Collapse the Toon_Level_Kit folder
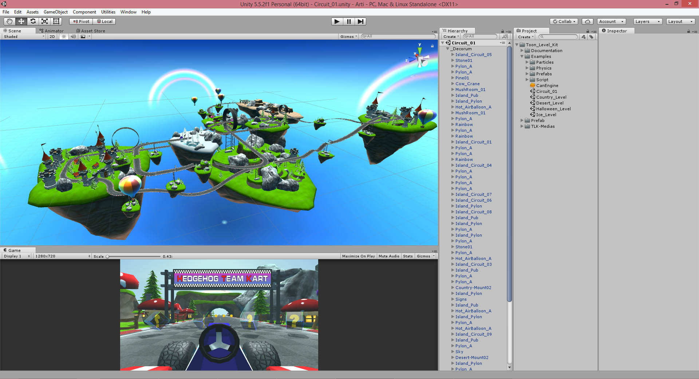Screen dimensions: 699x379 [517, 45]
